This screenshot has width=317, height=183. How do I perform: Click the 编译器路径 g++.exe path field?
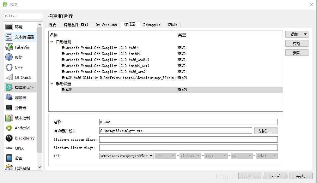(176, 131)
